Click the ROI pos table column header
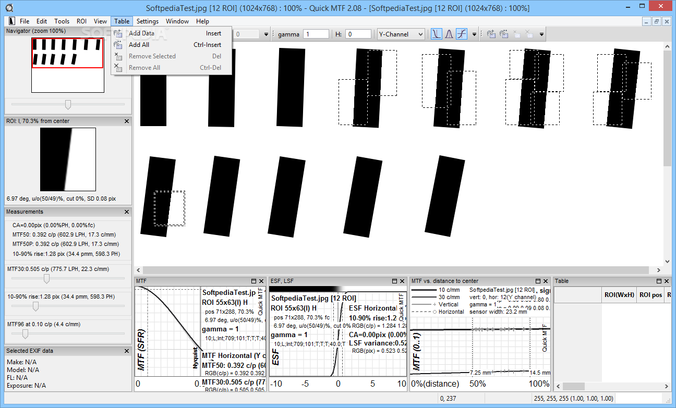The height and width of the screenshot is (408, 676). pos(650,295)
